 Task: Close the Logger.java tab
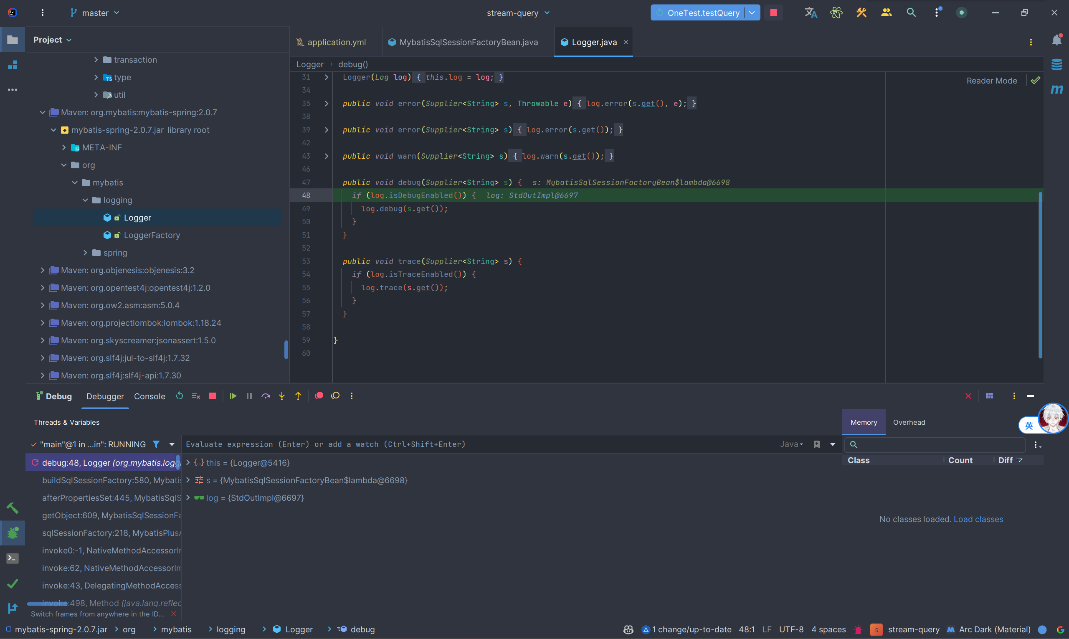tap(626, 42)
